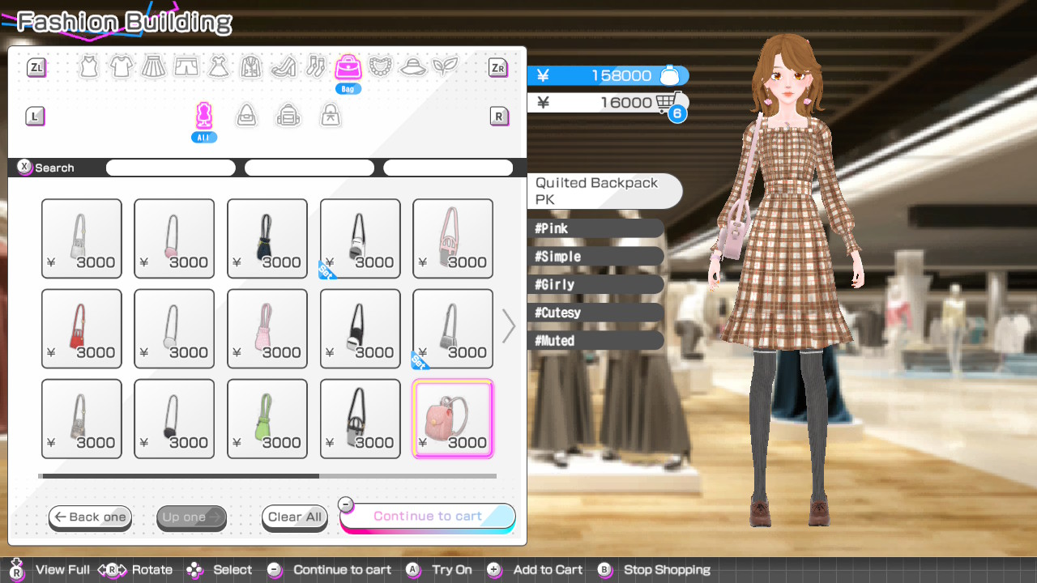The image size is (1037, 583).
Task: Go to next page of bags arrow
Action: click(509, 326)
